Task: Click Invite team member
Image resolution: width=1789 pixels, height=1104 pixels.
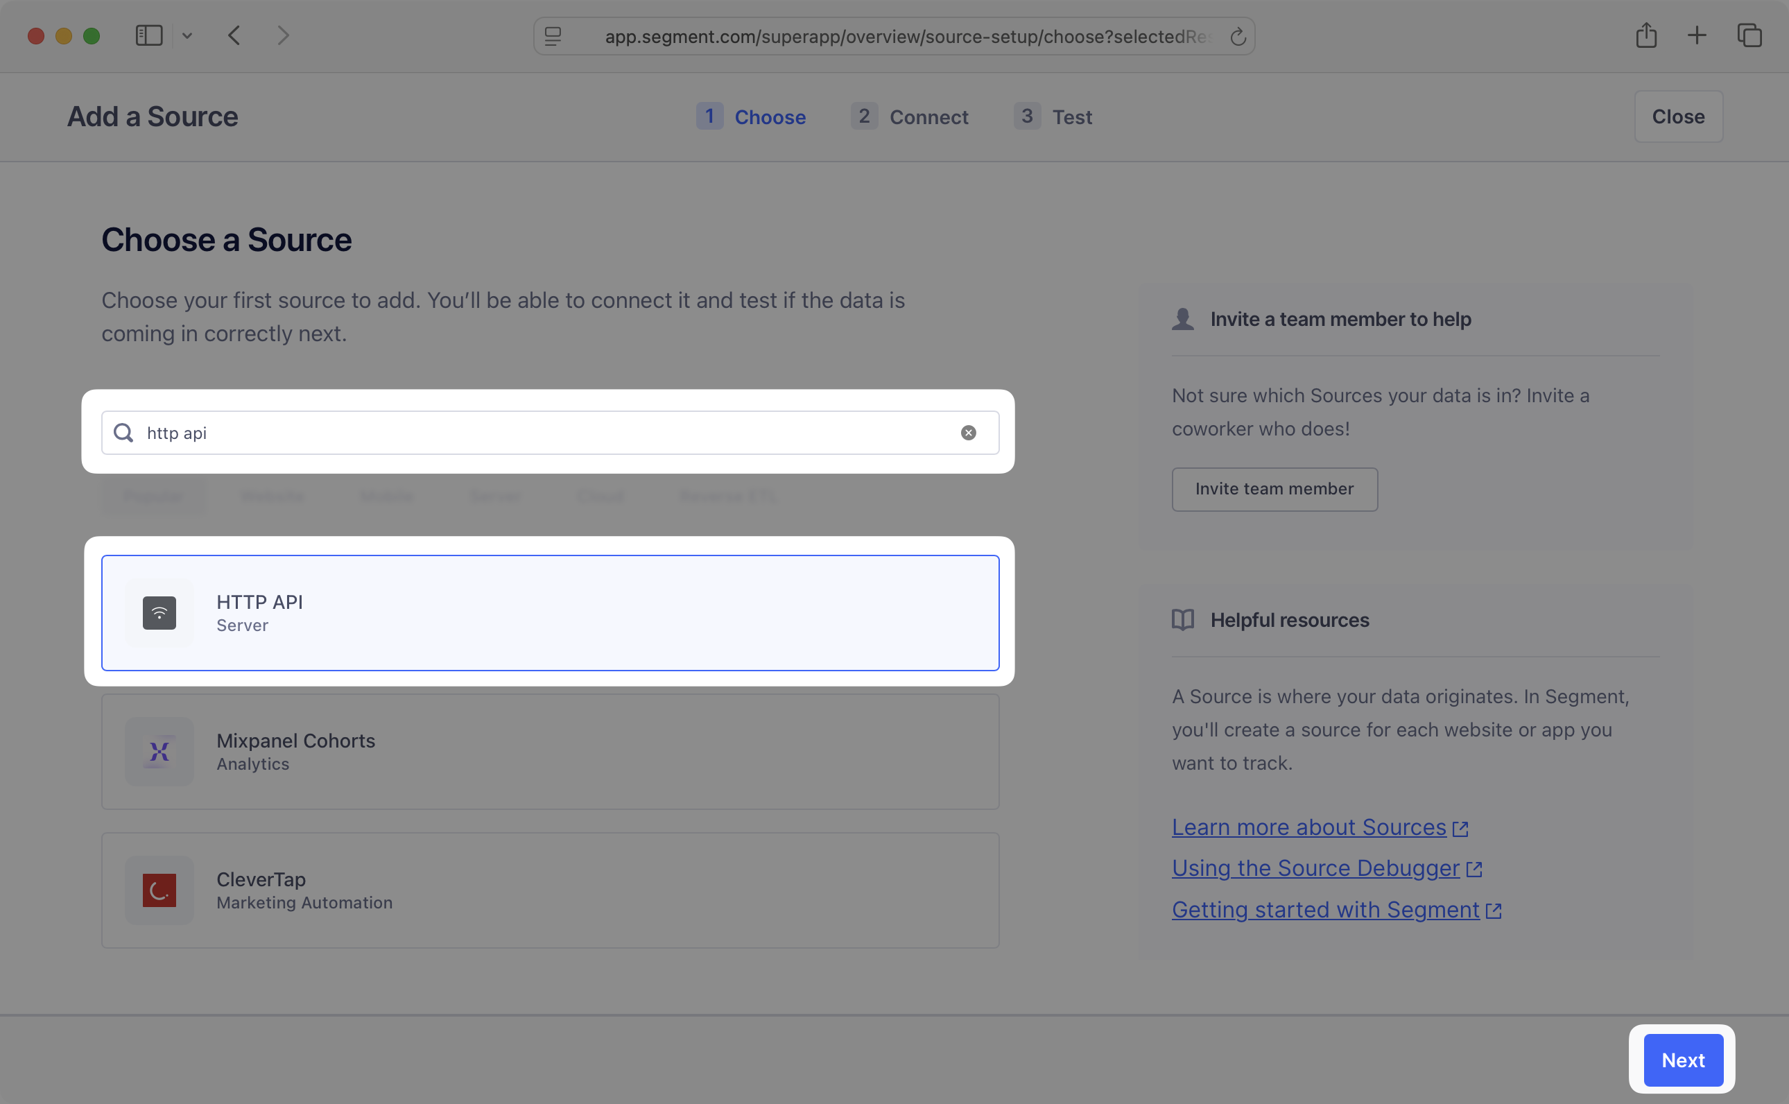Action: tap(1274, 489)
